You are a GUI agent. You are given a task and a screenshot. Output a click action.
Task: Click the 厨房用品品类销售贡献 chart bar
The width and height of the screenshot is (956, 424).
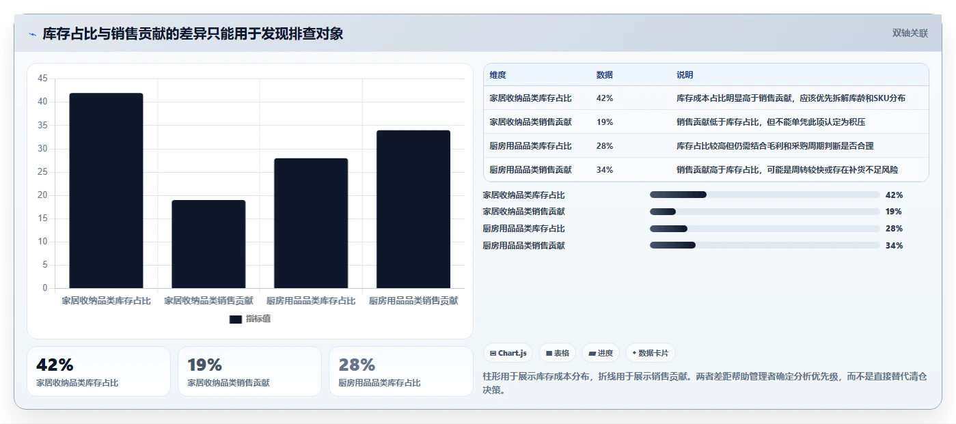tap(413, 209)
